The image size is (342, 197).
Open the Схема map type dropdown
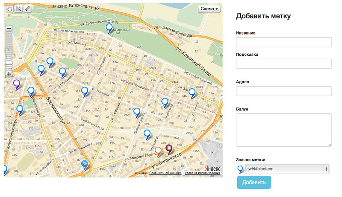click(209, 9)
